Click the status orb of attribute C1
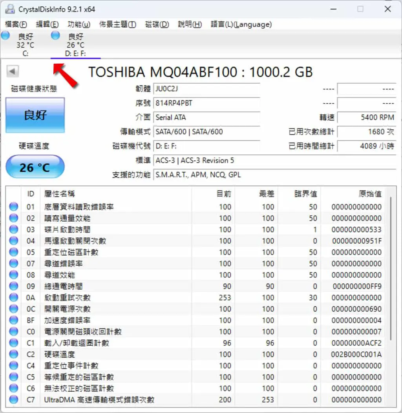Image resolution: width=402 pixels, height=413 pixels. [14, 343]
